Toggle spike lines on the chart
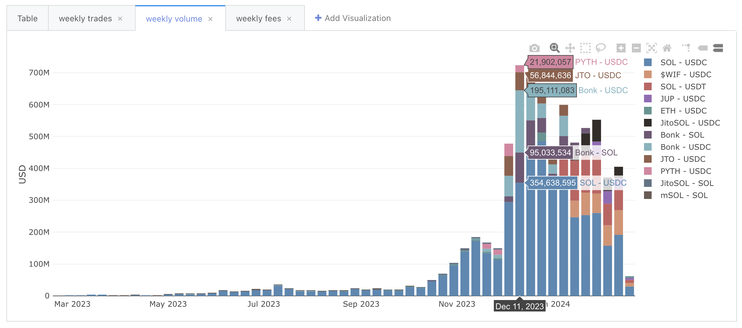742x328 pixels. coord(686,48)
